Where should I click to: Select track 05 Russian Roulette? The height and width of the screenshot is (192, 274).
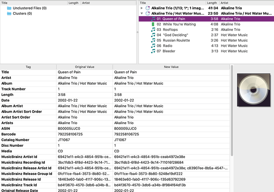206,40
